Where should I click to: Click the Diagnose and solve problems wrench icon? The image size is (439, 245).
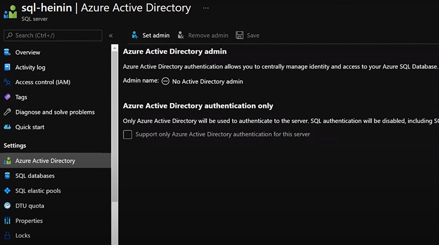tap(7, 112)
